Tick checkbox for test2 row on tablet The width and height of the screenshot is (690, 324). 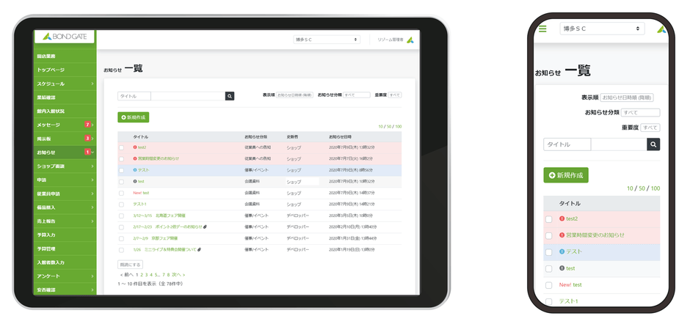[121, 148]
